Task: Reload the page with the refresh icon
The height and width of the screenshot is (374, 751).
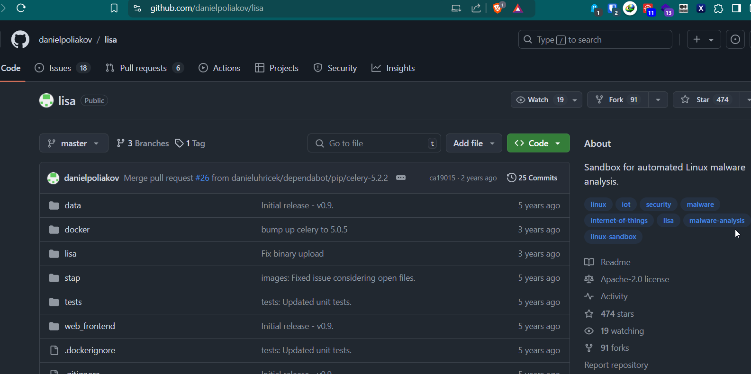Action: coord(21,8)
